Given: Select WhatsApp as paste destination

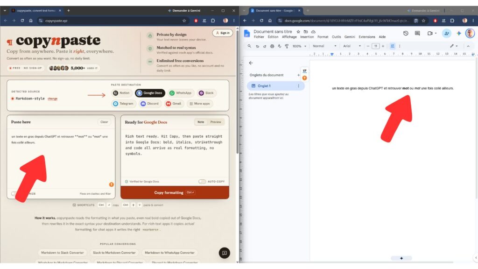Looking at the screenshot, I should (x=181, y=93).
